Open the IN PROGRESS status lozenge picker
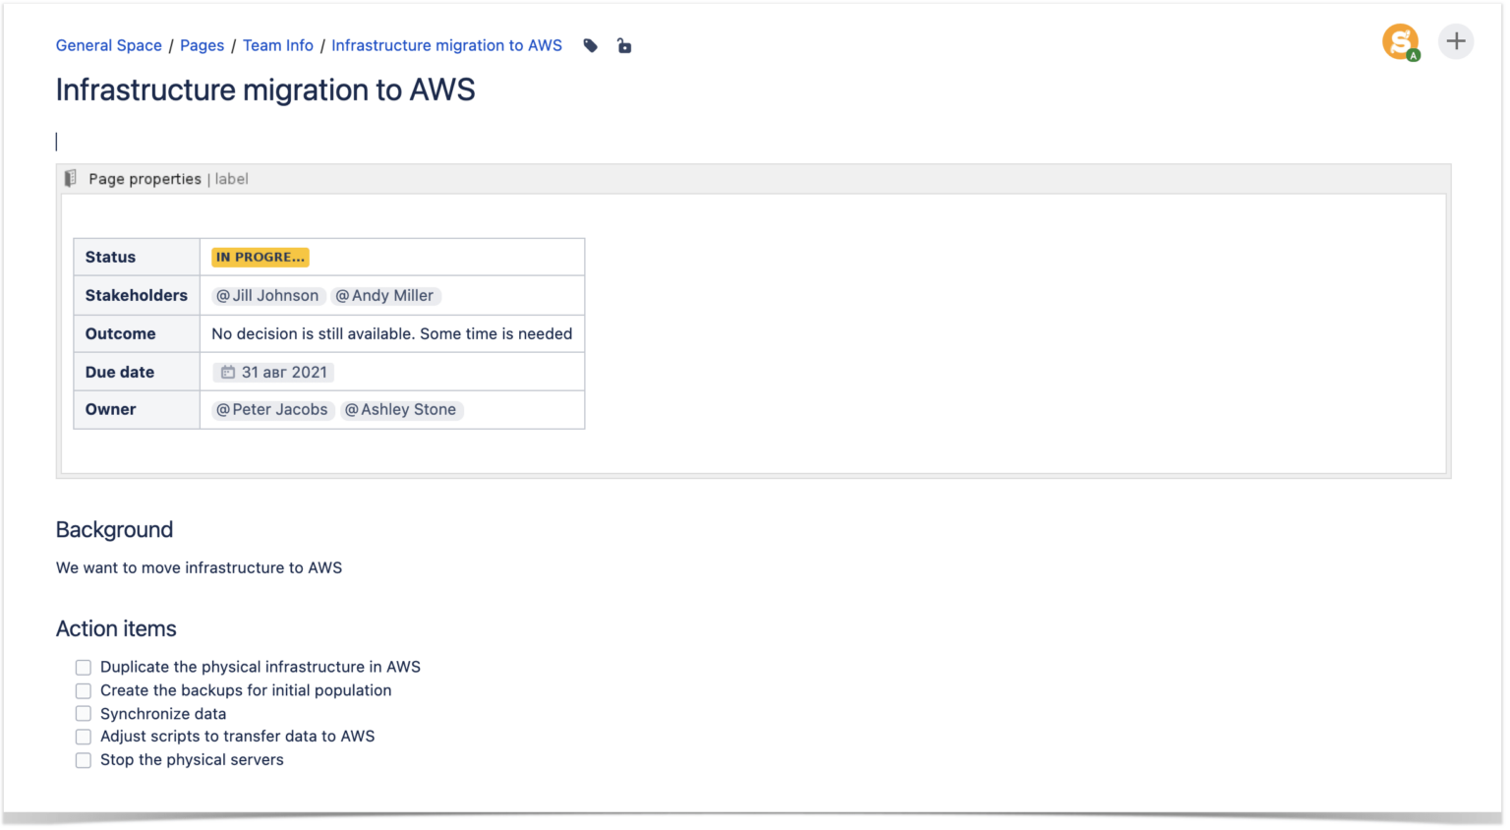Image resolution: width=1510 pixels, height=830 pixels. tap(260, 257)
